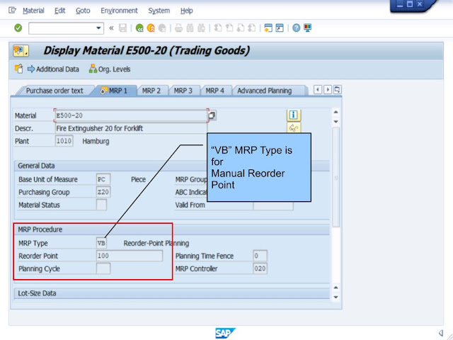
Task: Click the multiple selection icon beside Material field
Action: coord(212,115)
